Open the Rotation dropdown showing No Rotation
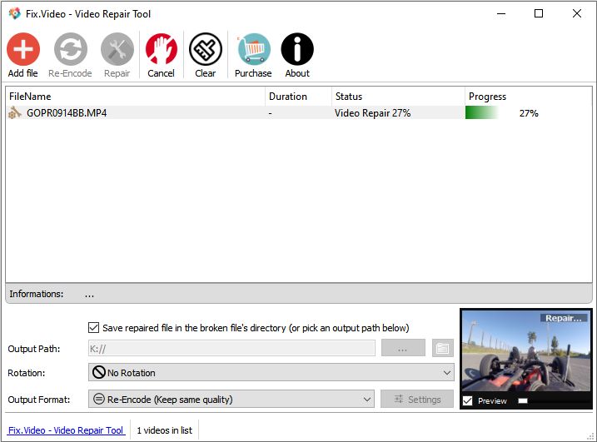 pyautogui.click(x=271, y=372)
